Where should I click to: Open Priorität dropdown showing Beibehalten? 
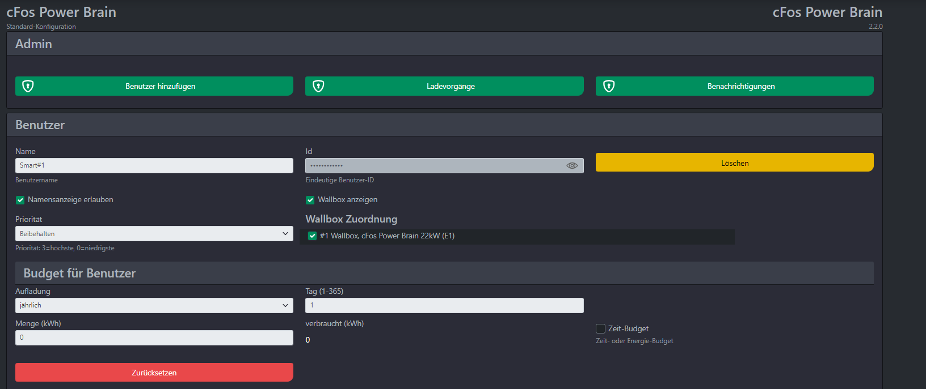click(154, 233)
